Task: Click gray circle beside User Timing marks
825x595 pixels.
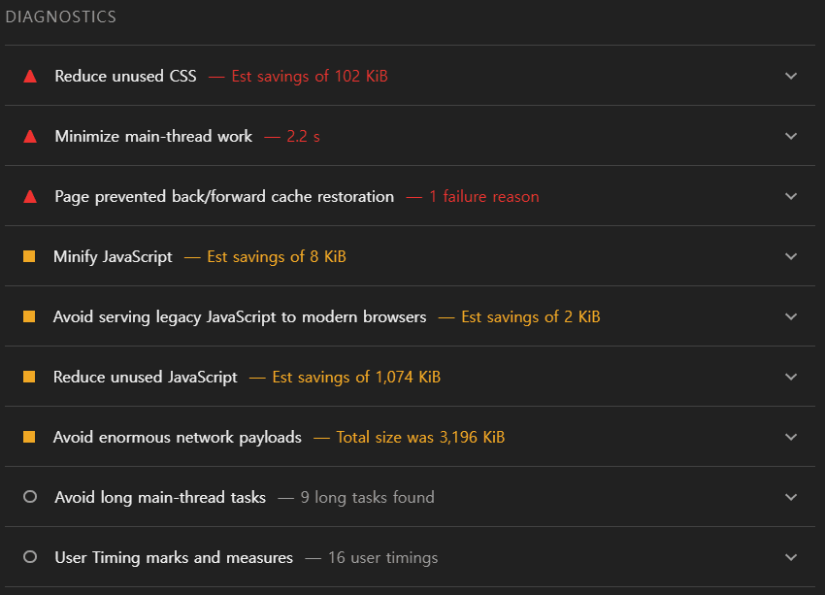Action: click(30, 557)
